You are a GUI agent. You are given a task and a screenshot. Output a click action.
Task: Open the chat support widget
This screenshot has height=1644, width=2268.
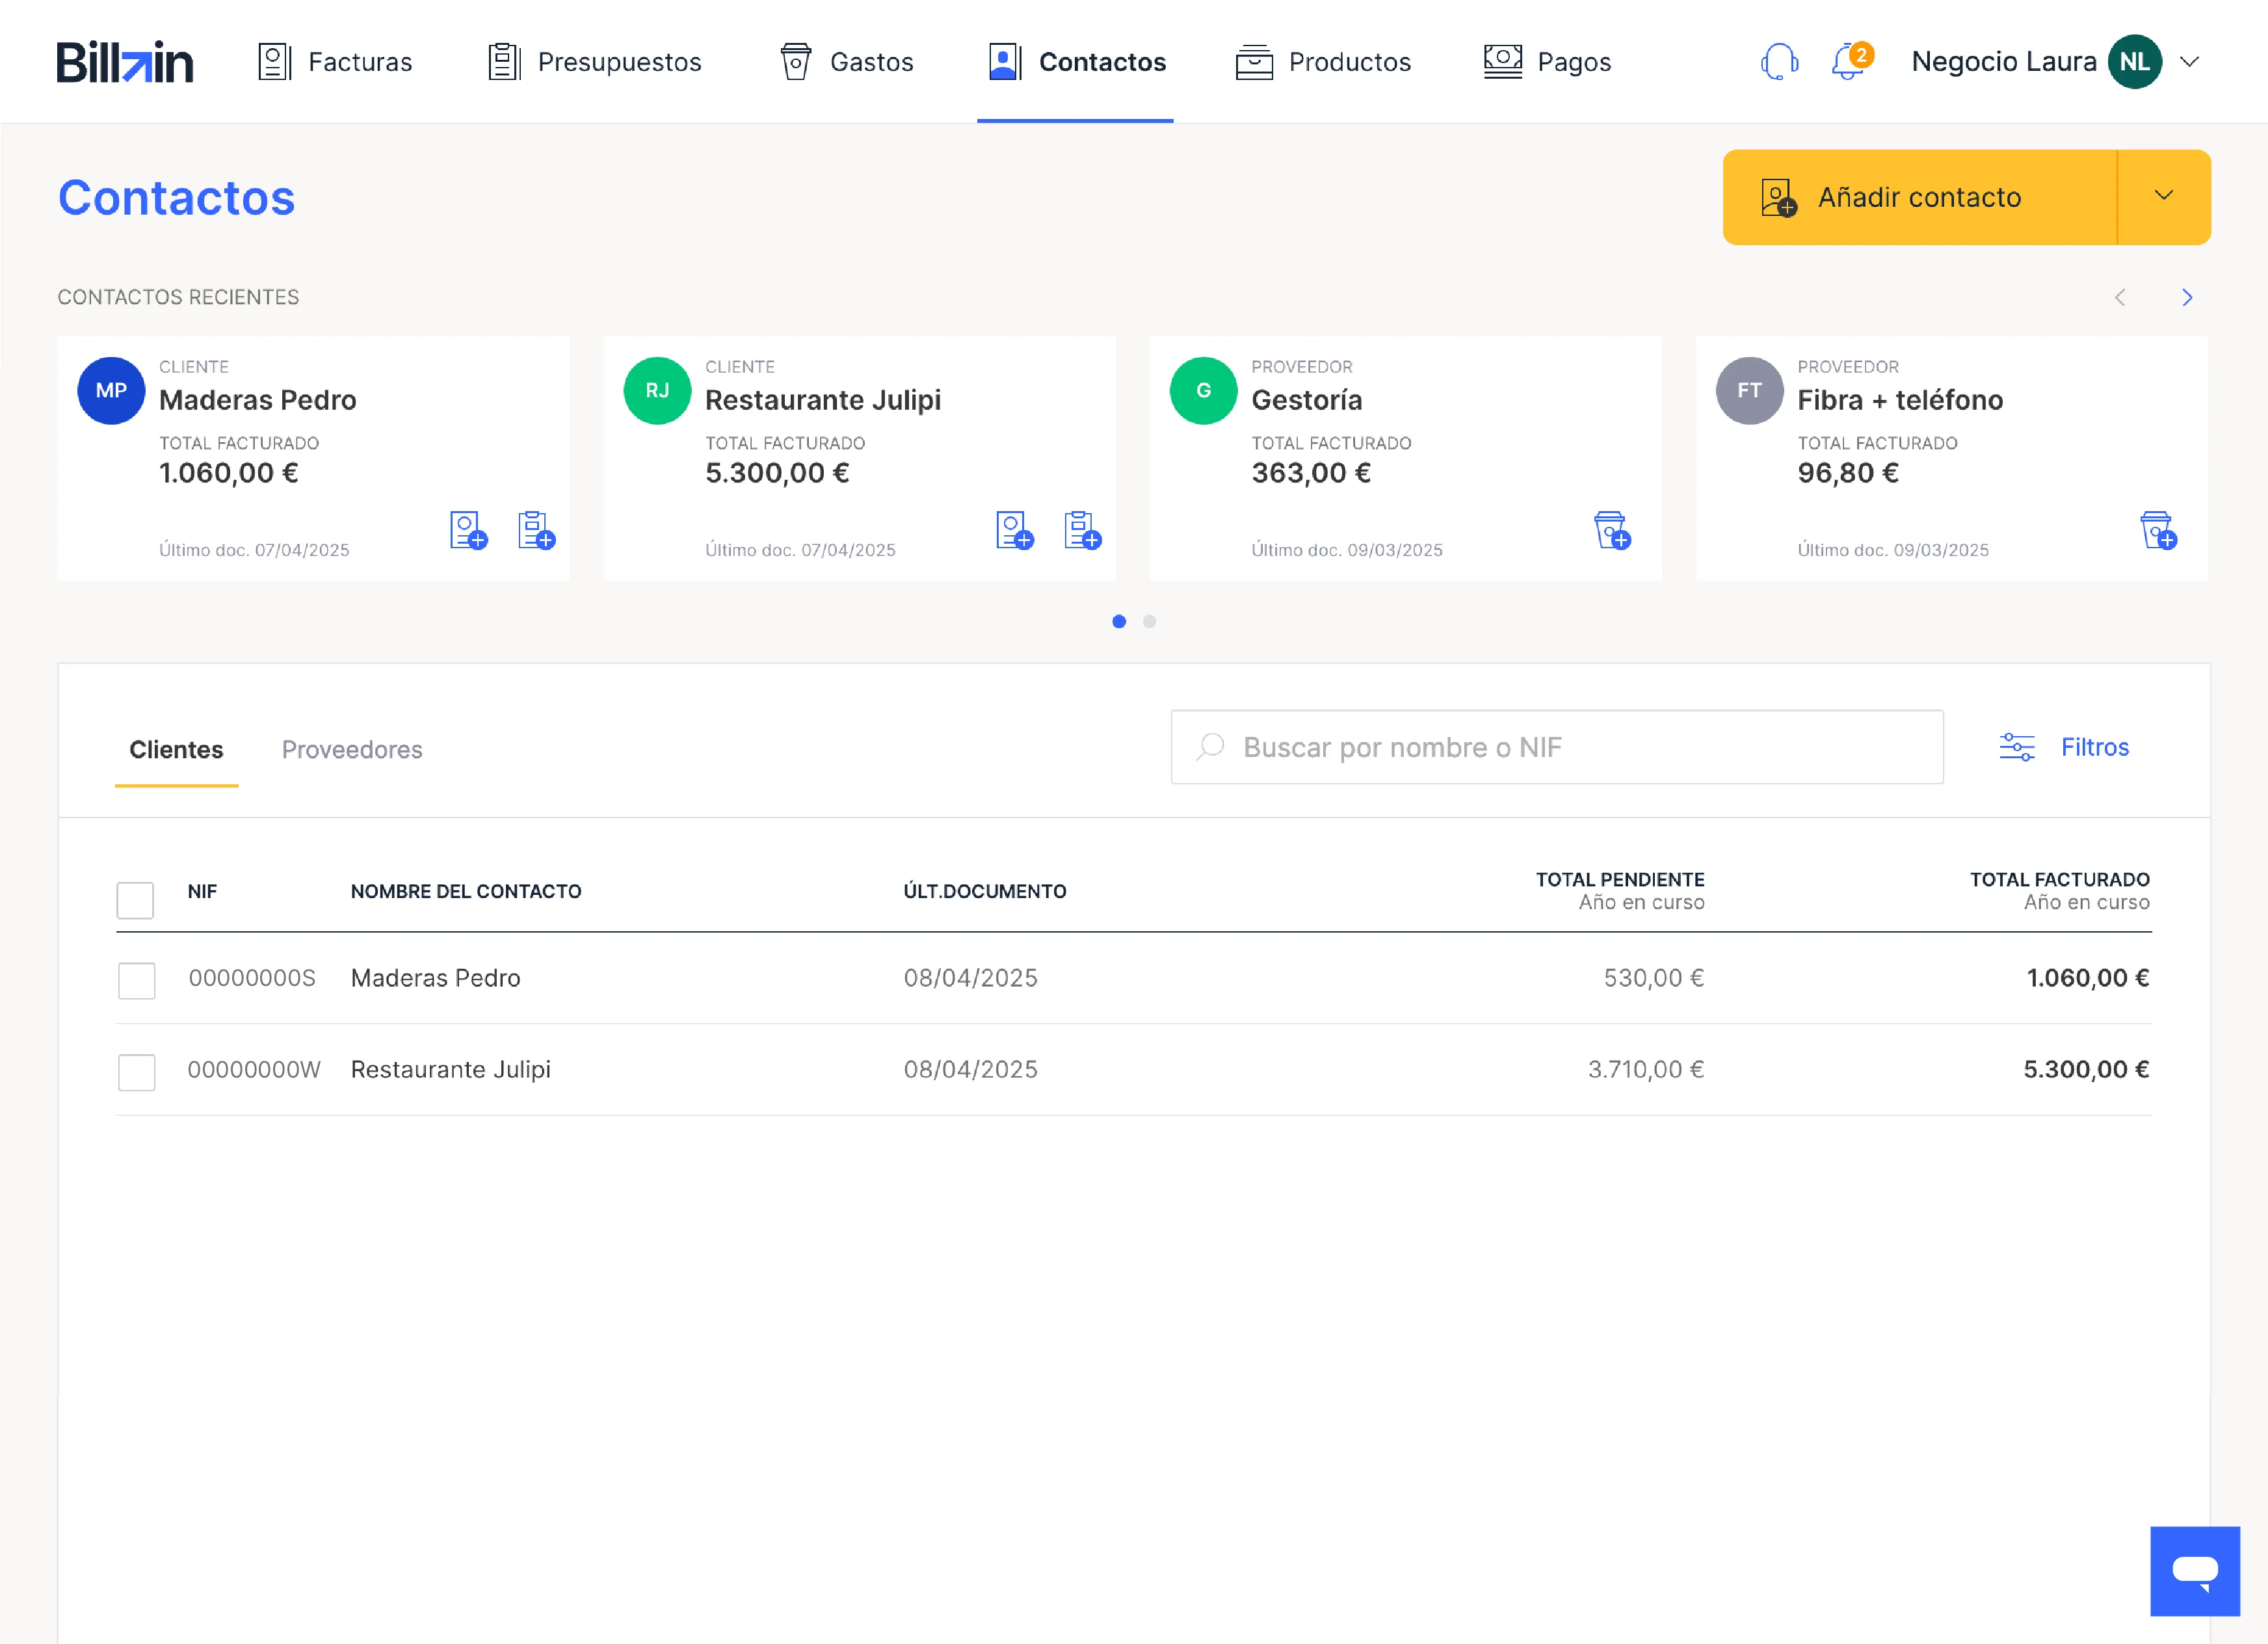click(x=2195, y=1571)
